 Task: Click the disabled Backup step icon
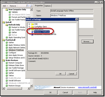[x=10, y=35]
